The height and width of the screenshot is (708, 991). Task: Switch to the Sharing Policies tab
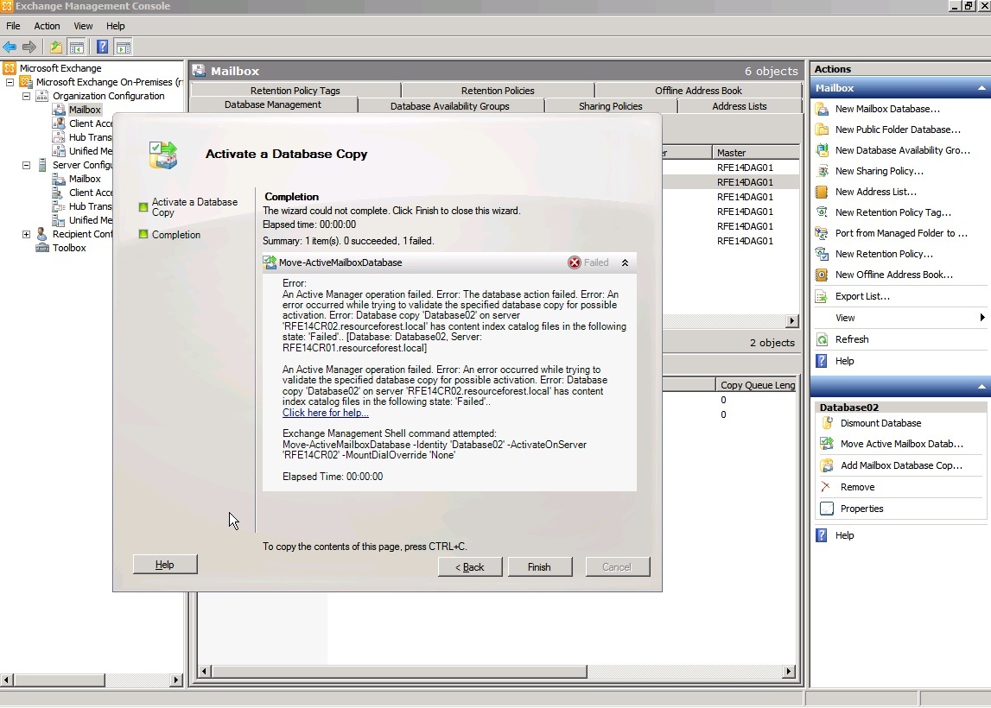pos(611,106)
